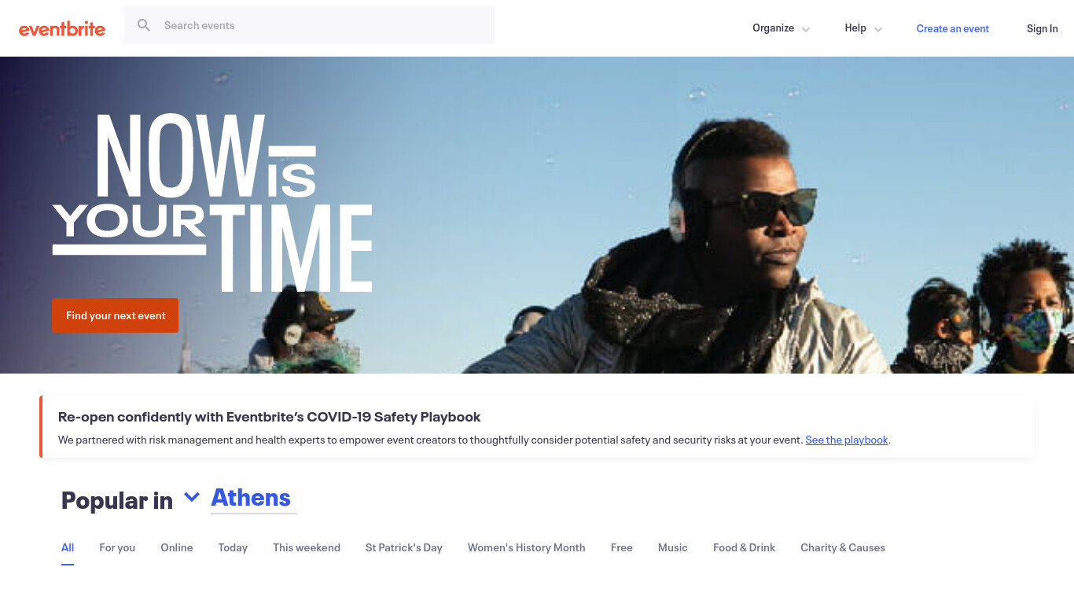Click Sign In
Image resolution: width=1074 pixels, height=604 pixels.
pos(1043,28)
